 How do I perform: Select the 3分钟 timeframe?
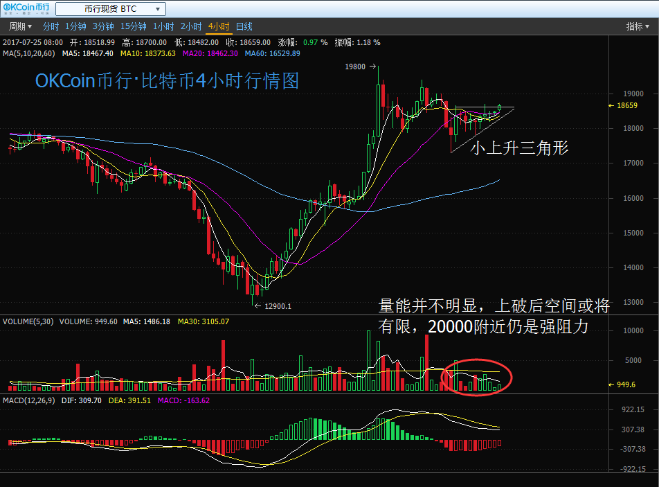[x=103, y=27]
